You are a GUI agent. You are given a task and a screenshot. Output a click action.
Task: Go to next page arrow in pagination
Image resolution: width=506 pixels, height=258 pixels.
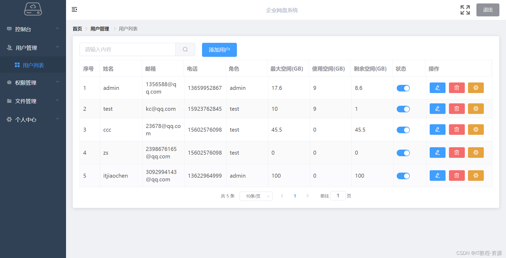[307, 196]
